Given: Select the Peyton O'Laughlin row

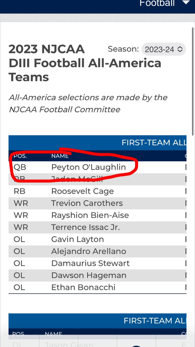Looking at the screenshot, I should [97, 167].
